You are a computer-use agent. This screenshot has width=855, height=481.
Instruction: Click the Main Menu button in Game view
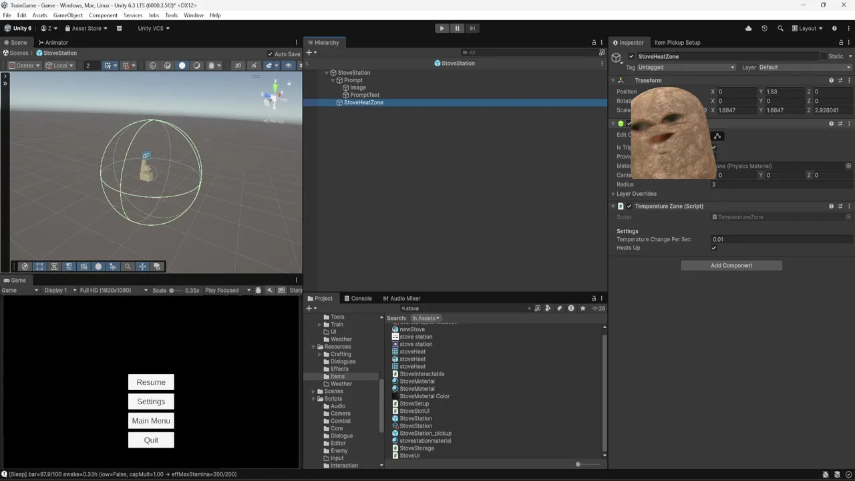(x=151, y=421)
